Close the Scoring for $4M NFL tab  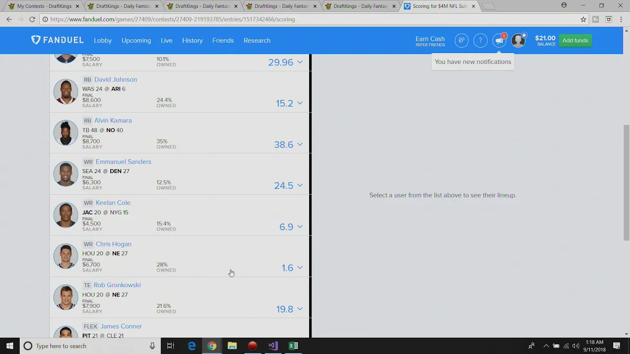click(473, 6)
